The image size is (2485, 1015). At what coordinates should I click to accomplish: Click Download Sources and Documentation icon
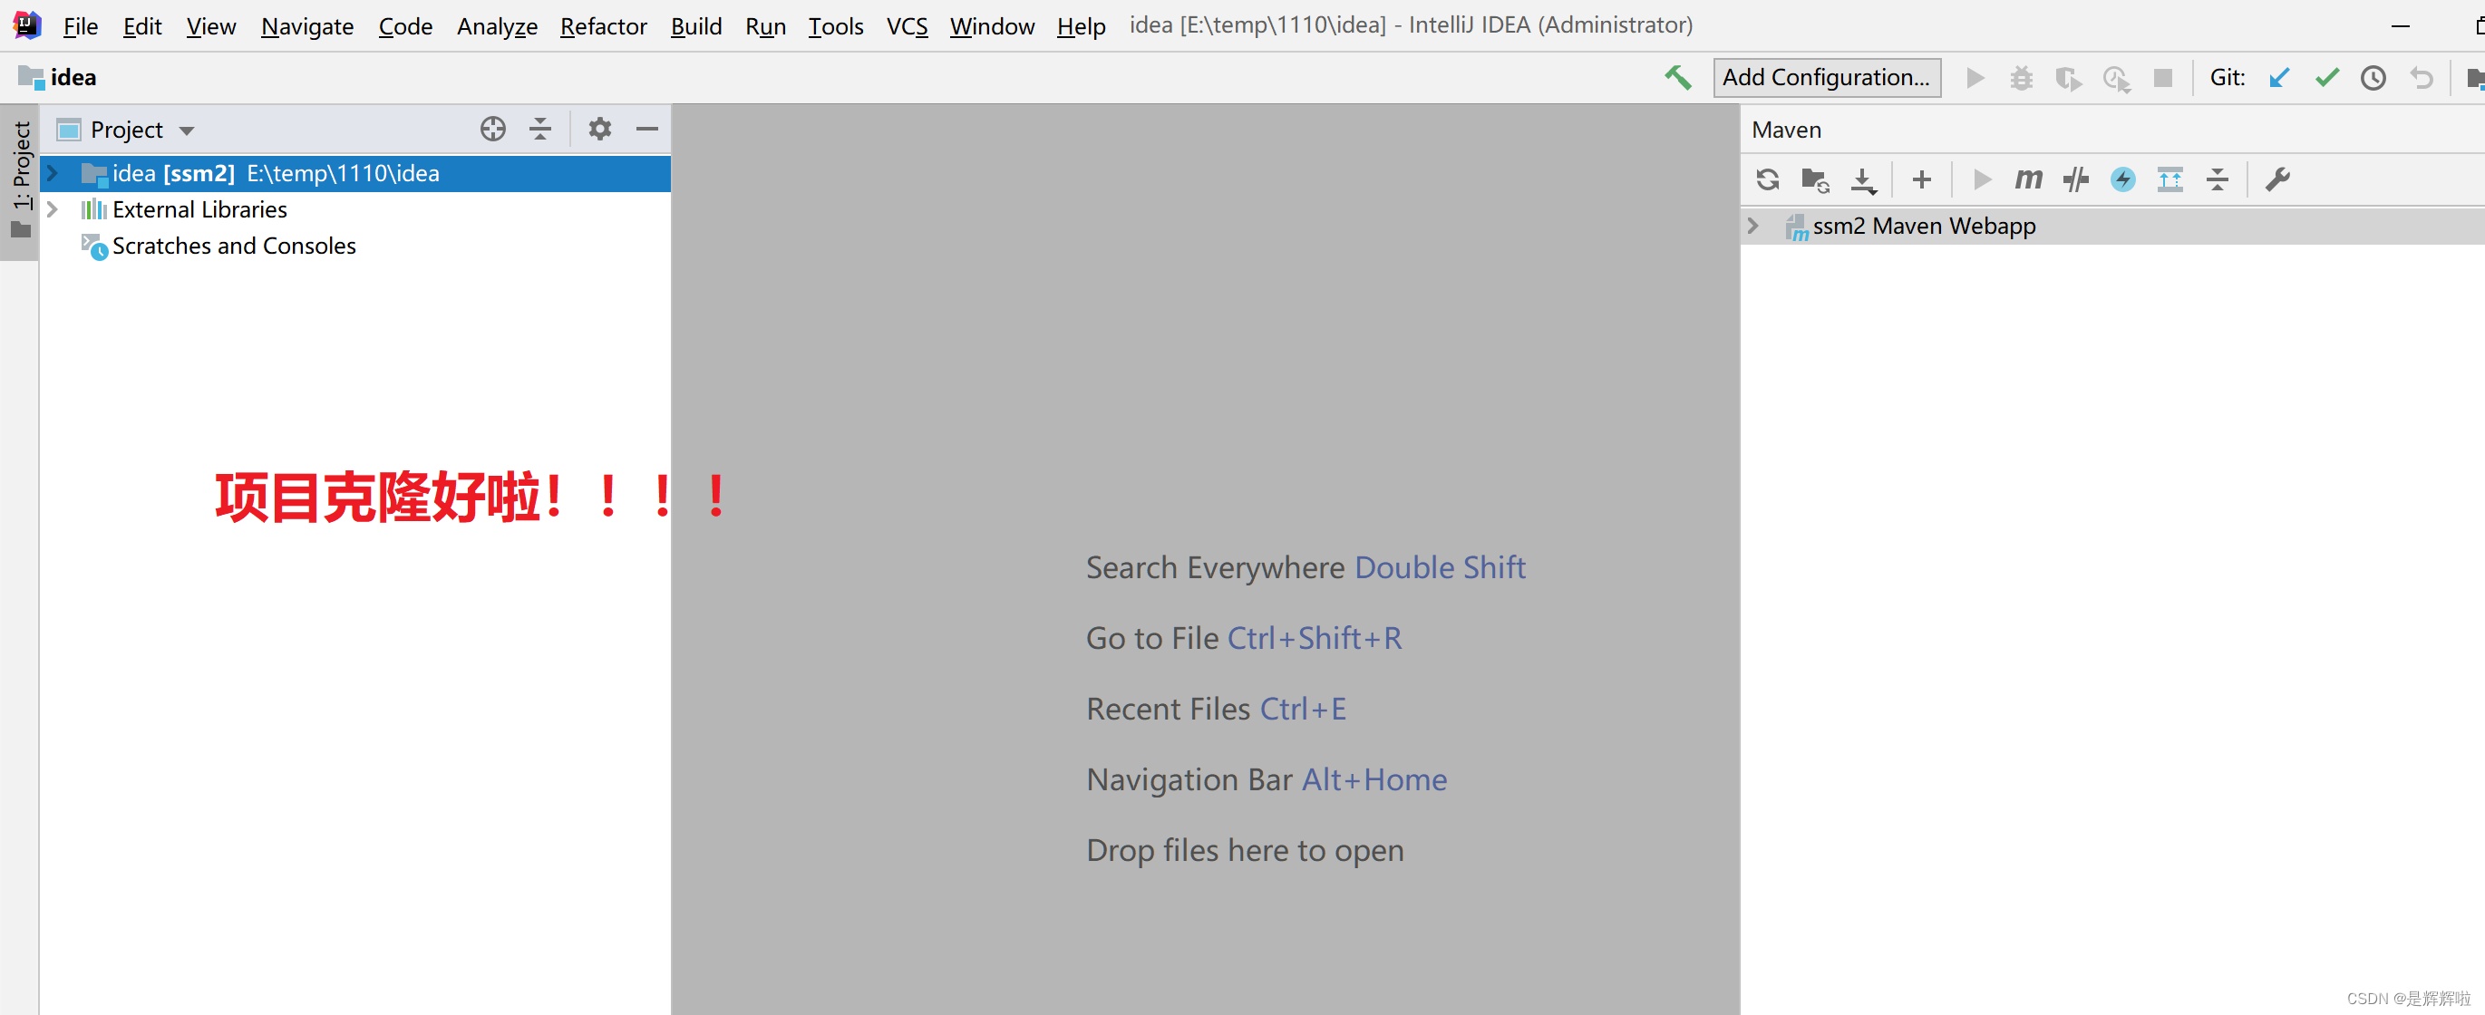point(1863,179)
